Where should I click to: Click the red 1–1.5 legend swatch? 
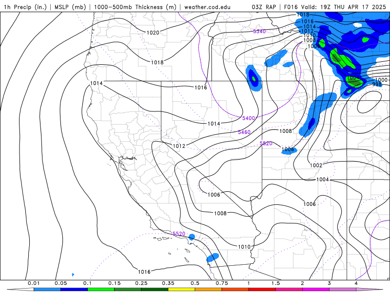[x=262, y=290]
